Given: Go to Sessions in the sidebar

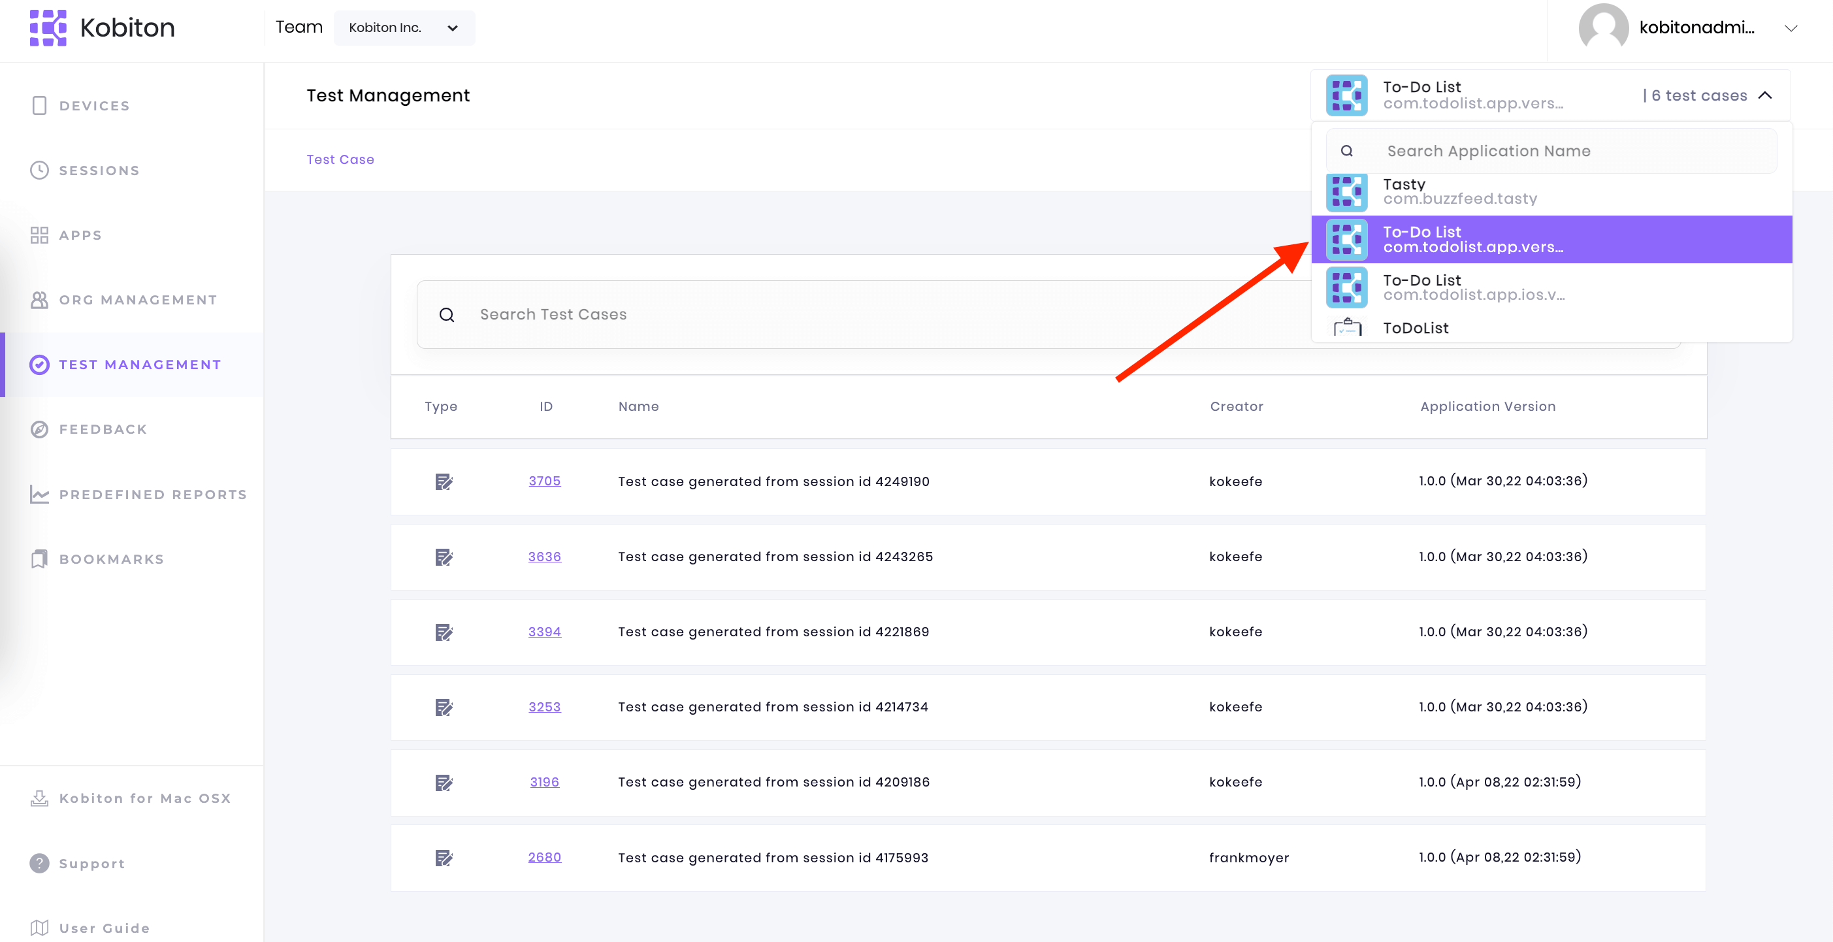Looking at the screenshot, I should tap(99, 170).
